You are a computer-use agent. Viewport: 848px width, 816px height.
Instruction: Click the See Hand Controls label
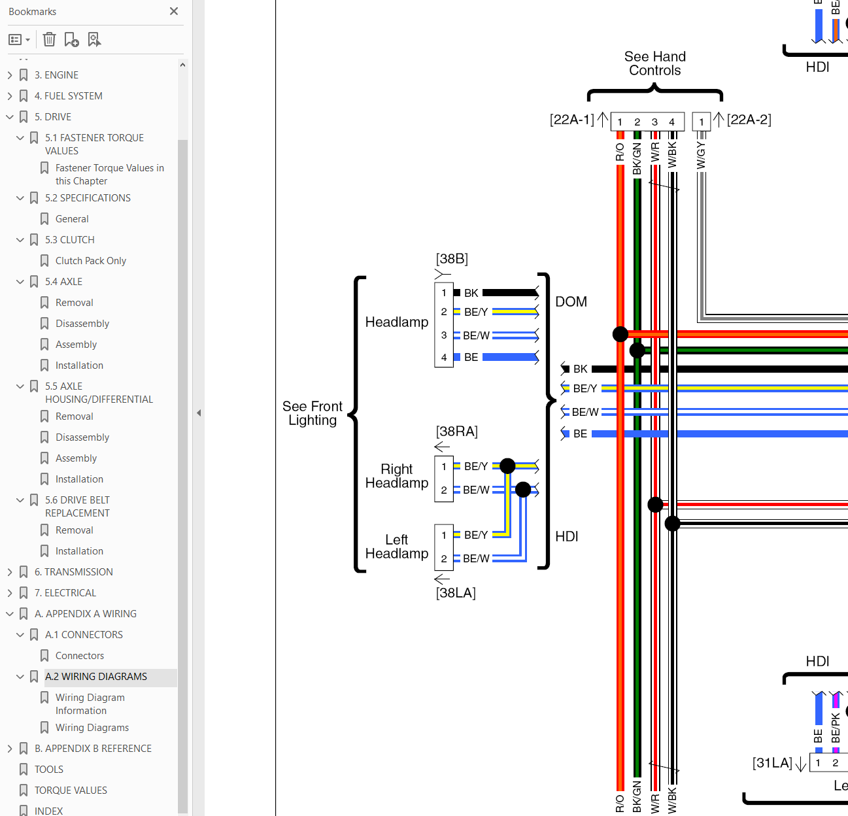654,63
